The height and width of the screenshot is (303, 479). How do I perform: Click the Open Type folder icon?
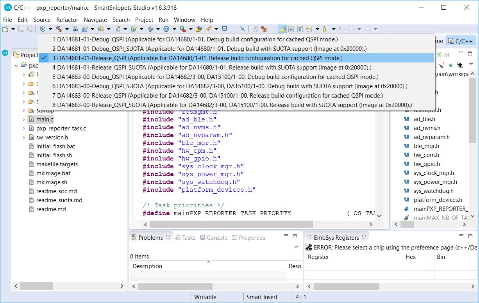(x=199, y=29)
